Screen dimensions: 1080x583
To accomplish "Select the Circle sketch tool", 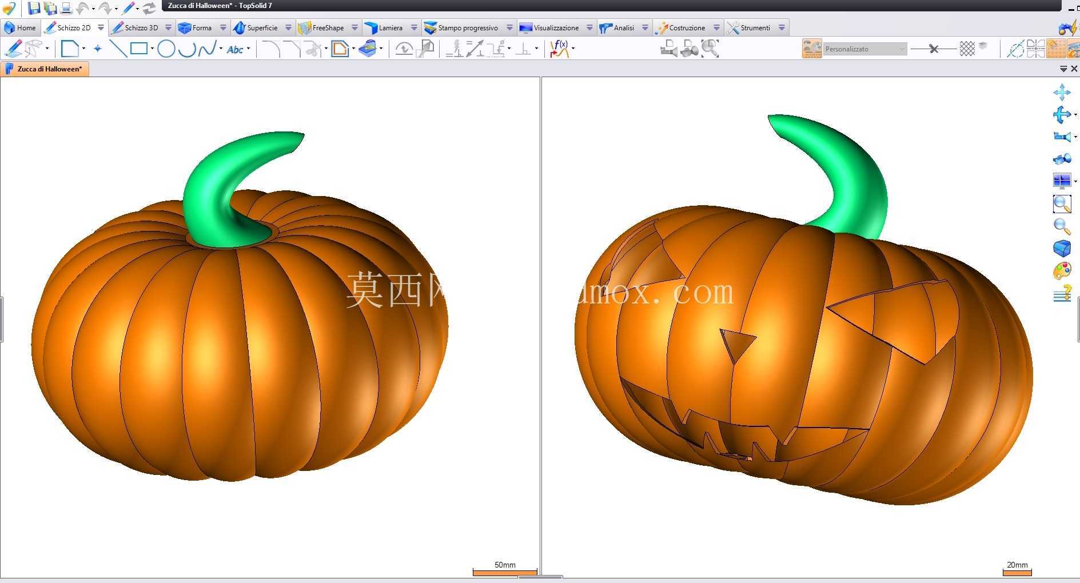I will (166, 49).
